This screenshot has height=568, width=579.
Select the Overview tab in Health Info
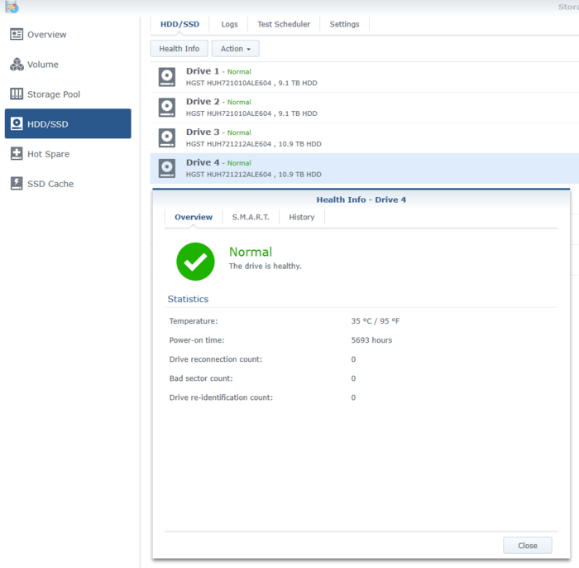194,217
